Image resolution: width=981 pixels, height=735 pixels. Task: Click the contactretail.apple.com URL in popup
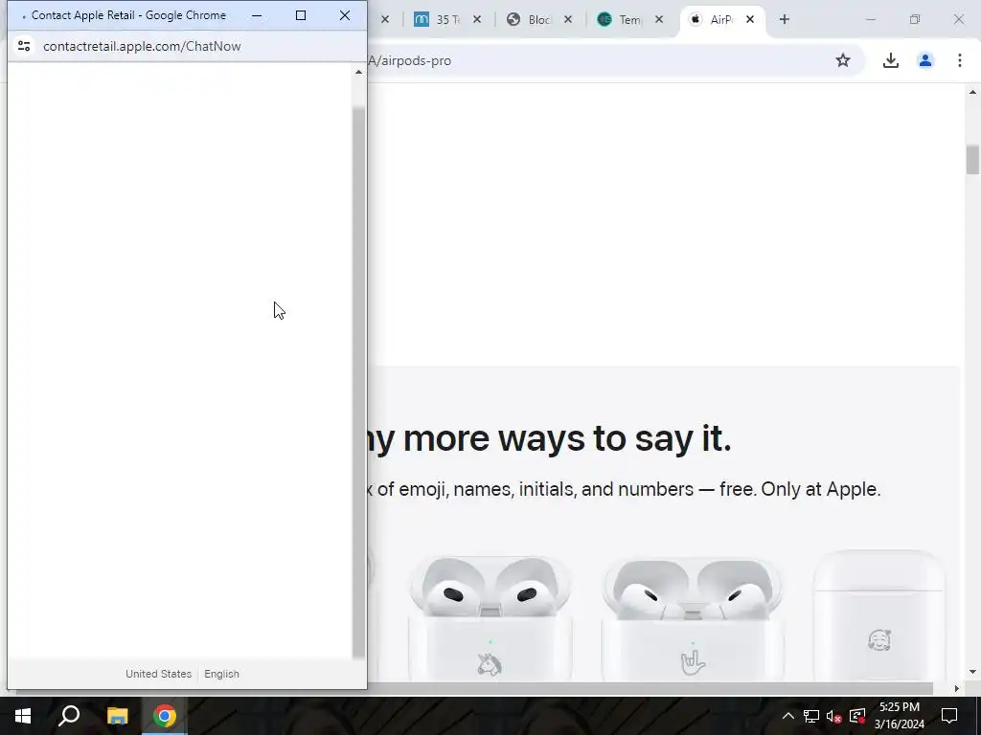(x=142, y=46)
